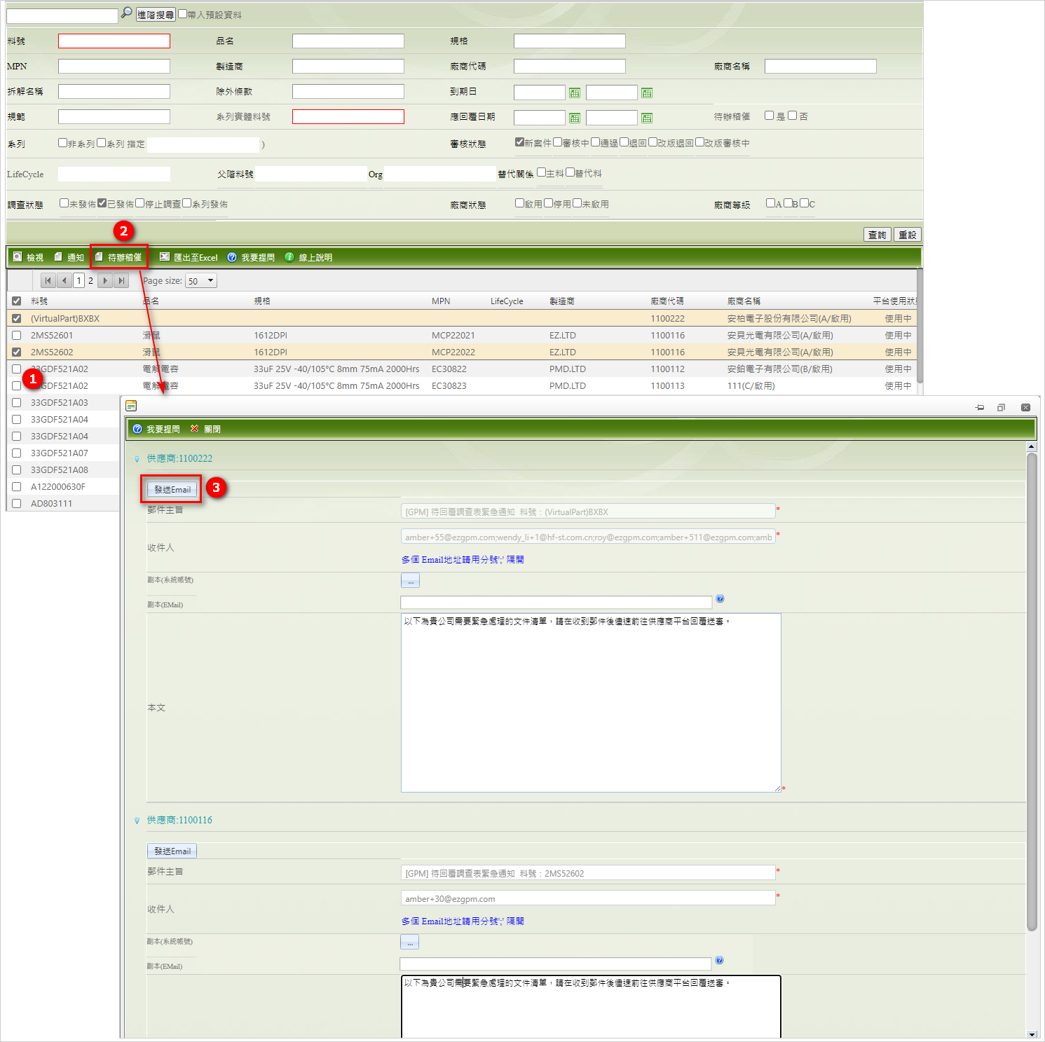
Task: Click 發送Email for supplier 1100116
Action: pyautogui.click(x=172, y=851)
